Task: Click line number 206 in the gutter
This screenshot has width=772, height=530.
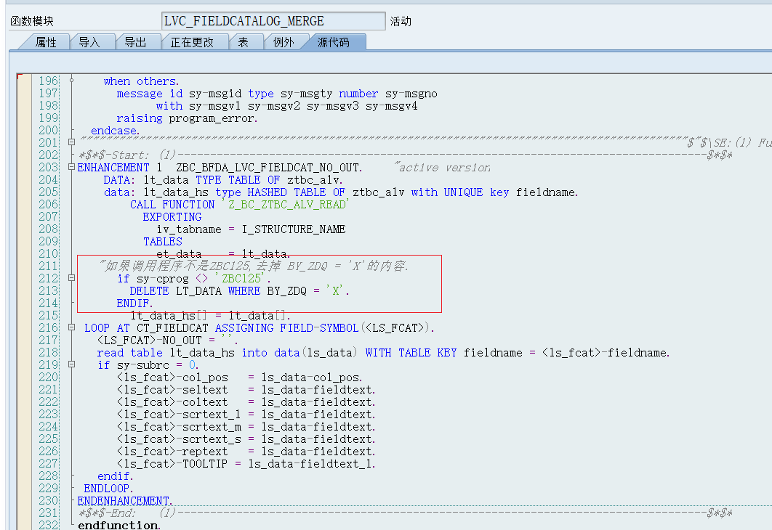Action: 48,204
